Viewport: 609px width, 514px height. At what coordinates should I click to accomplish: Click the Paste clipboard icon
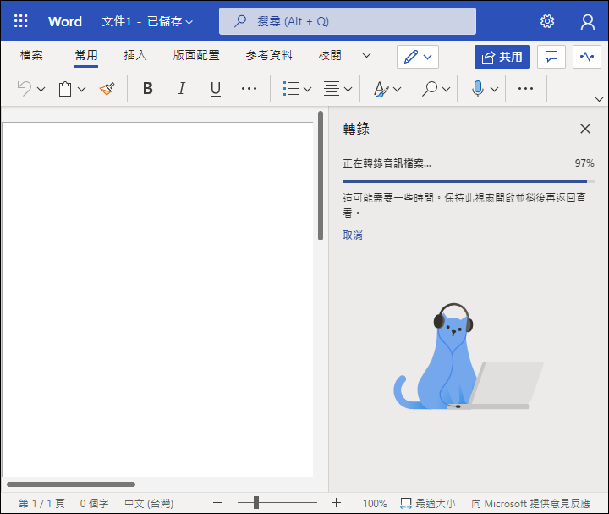click(65, 89)
